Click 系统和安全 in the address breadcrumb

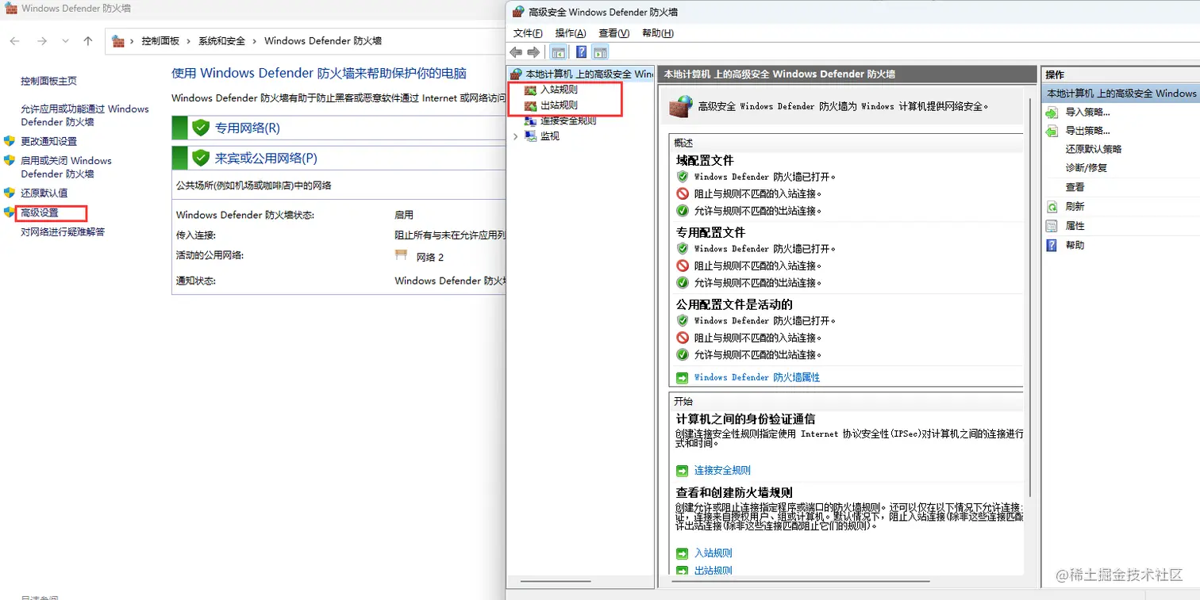point(222,40)
